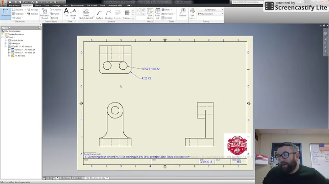Viewport: 329px width, 184px height.
Task: Click the Search Help & Commands field
Action: [x=247, y=2]
